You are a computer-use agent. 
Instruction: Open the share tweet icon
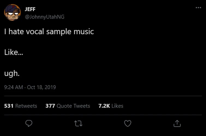[177, 123]
